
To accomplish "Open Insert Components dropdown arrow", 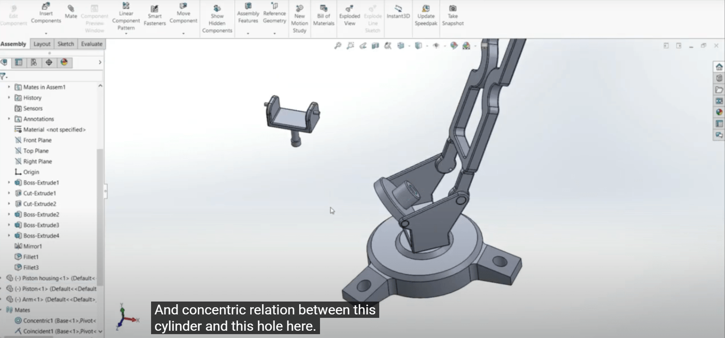I will tap(46, 34).
